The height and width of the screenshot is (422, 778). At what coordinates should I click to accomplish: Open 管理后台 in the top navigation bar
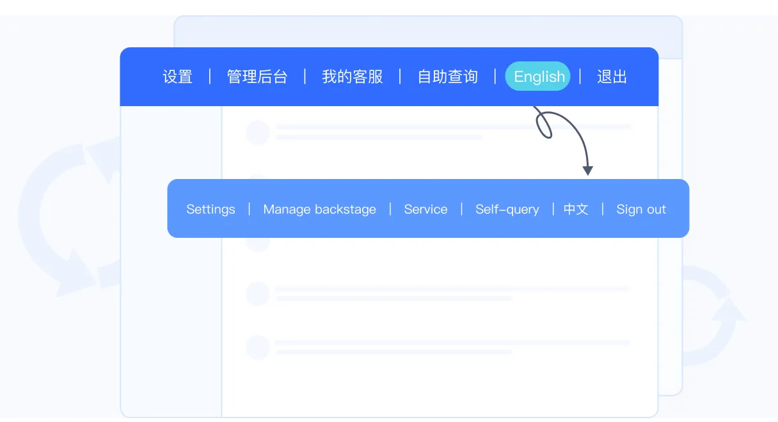[257, 77]
